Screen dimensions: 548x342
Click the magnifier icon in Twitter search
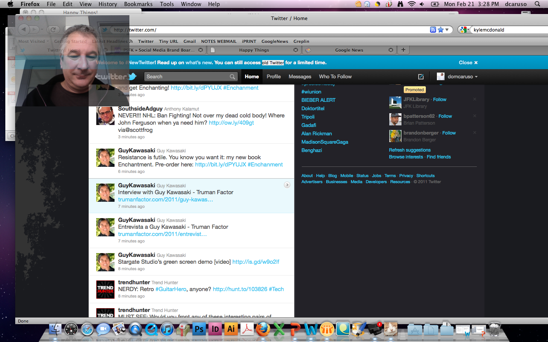click(x=232, y=77)
